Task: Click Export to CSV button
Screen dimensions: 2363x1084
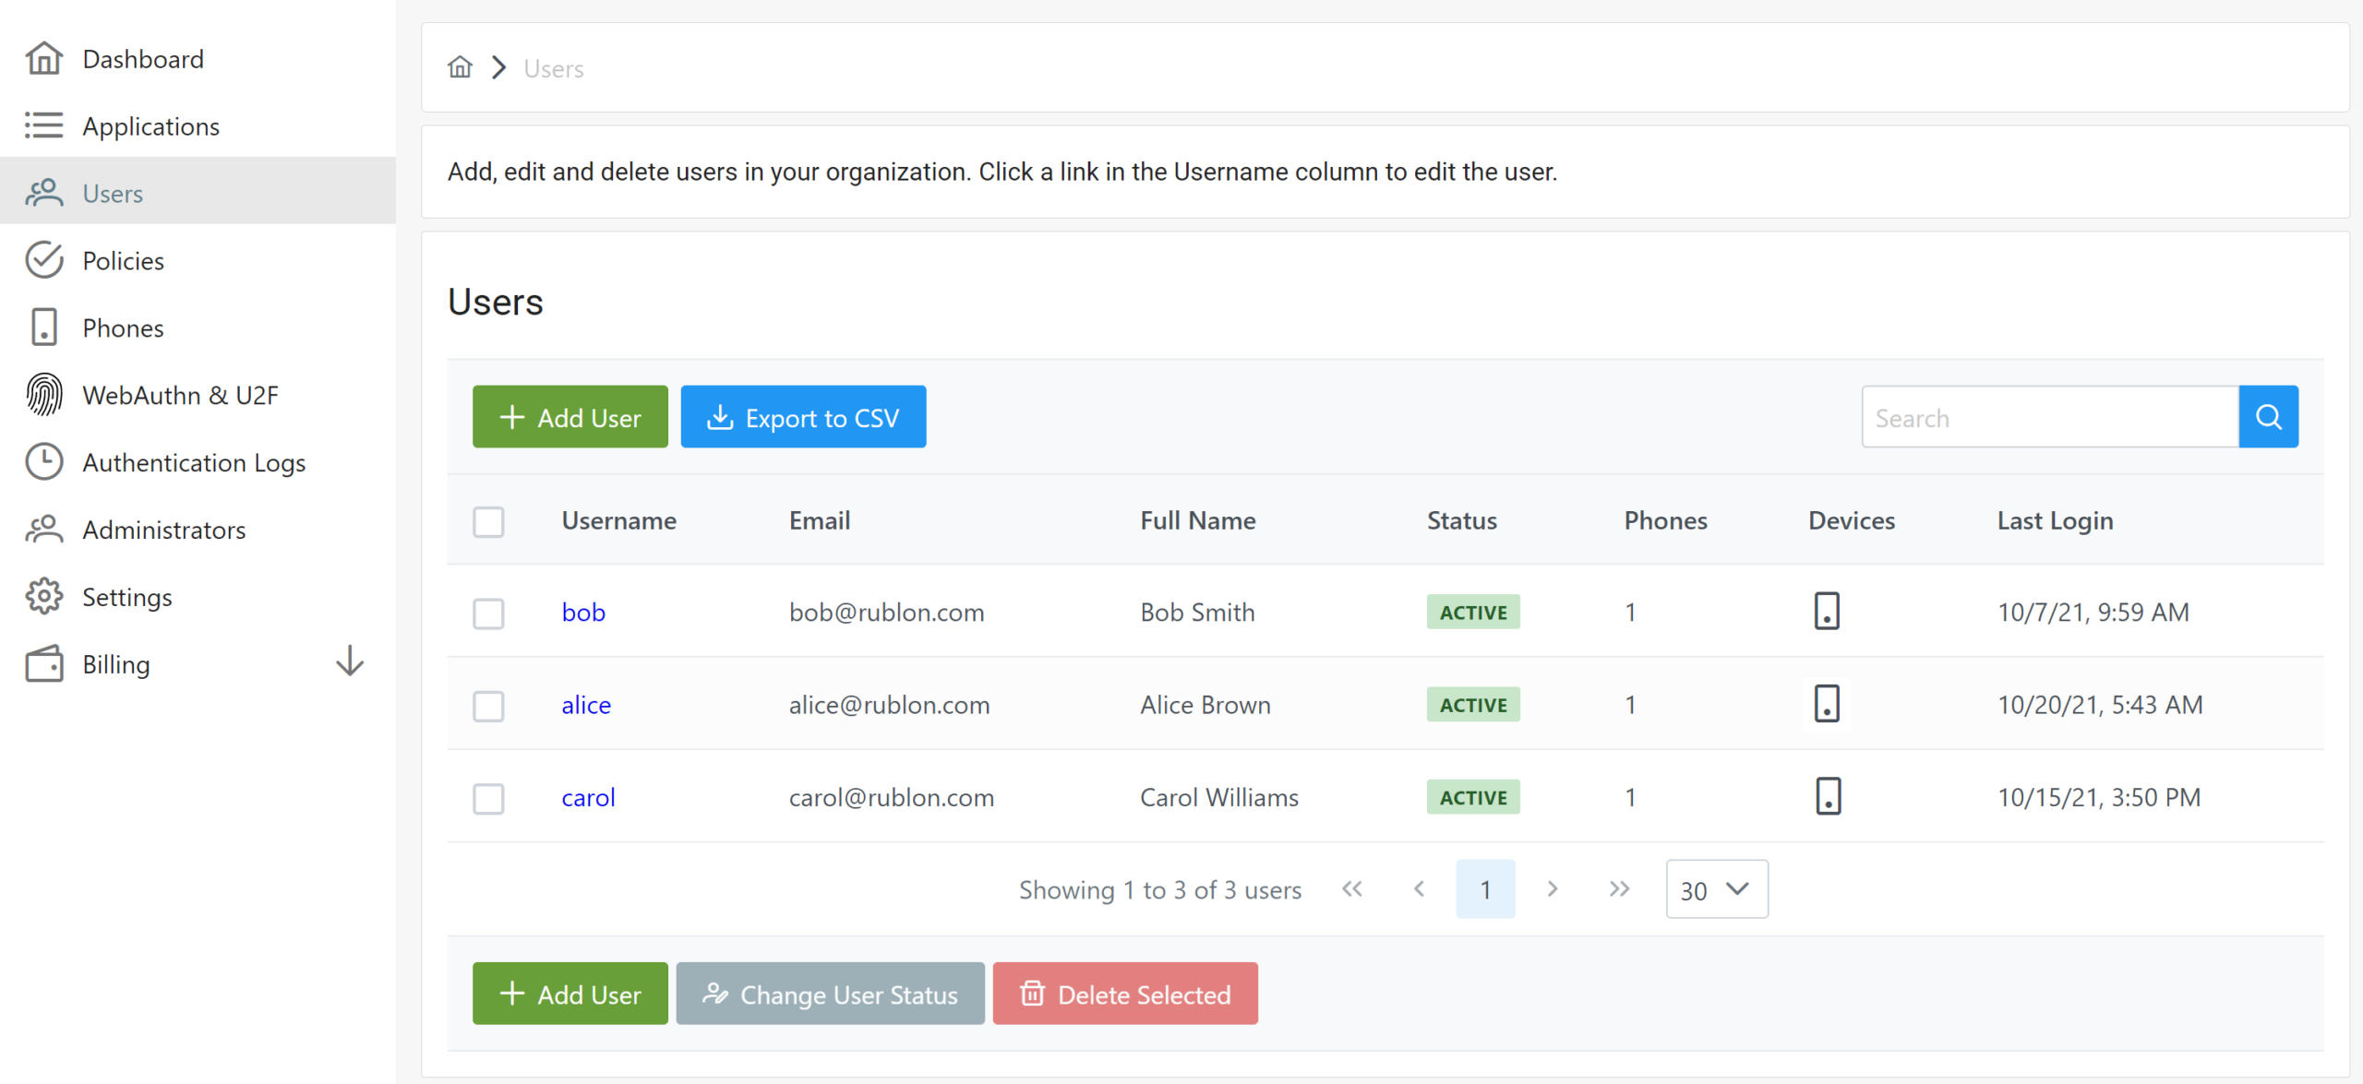Action: (803, 418)
